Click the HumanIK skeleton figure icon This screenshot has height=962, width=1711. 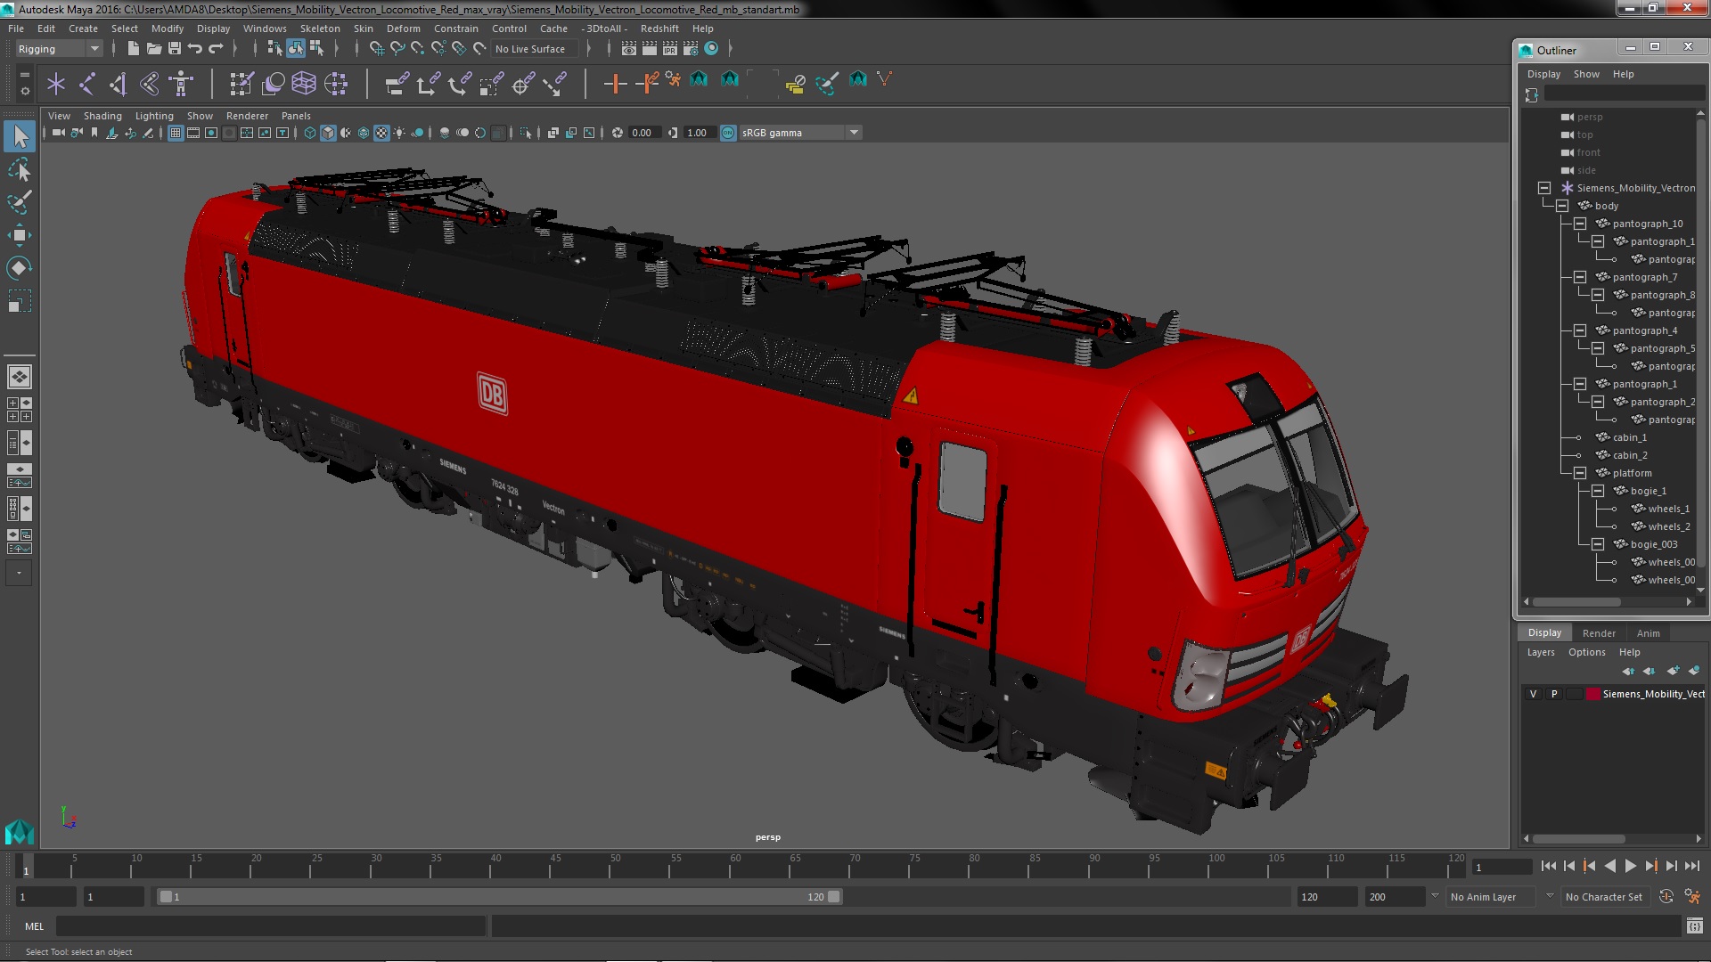(181, 84)
